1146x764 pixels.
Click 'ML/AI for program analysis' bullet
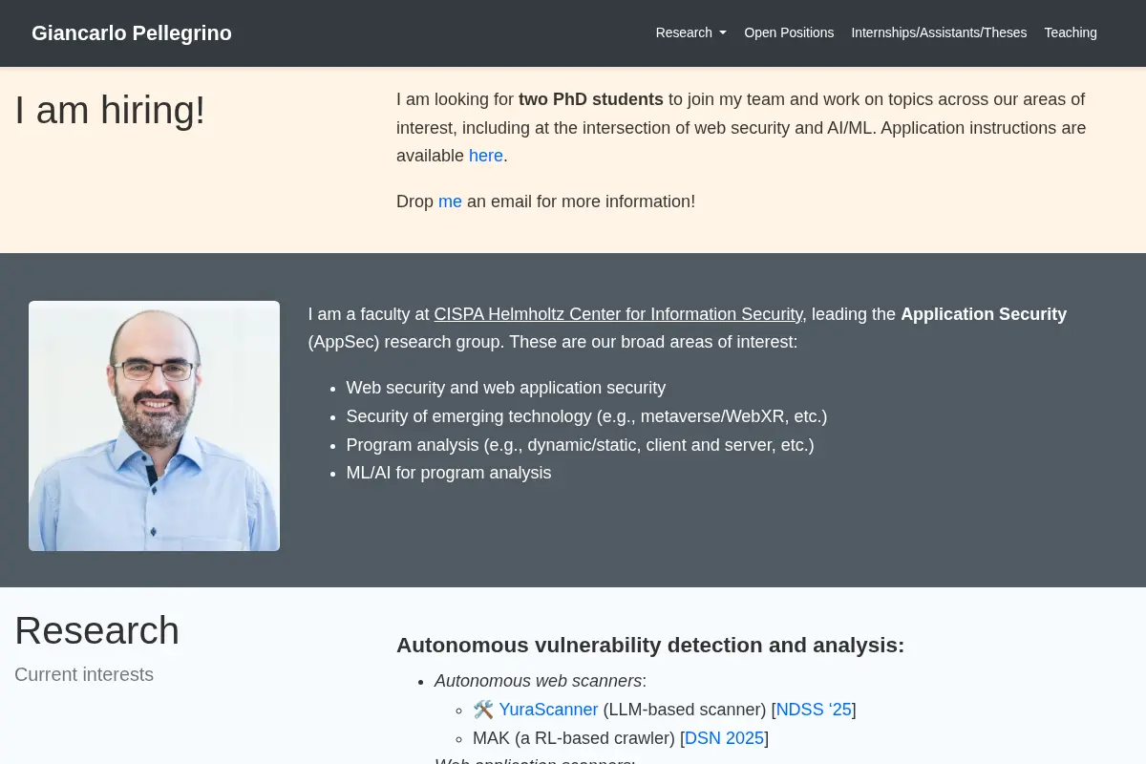coord(449,473)
